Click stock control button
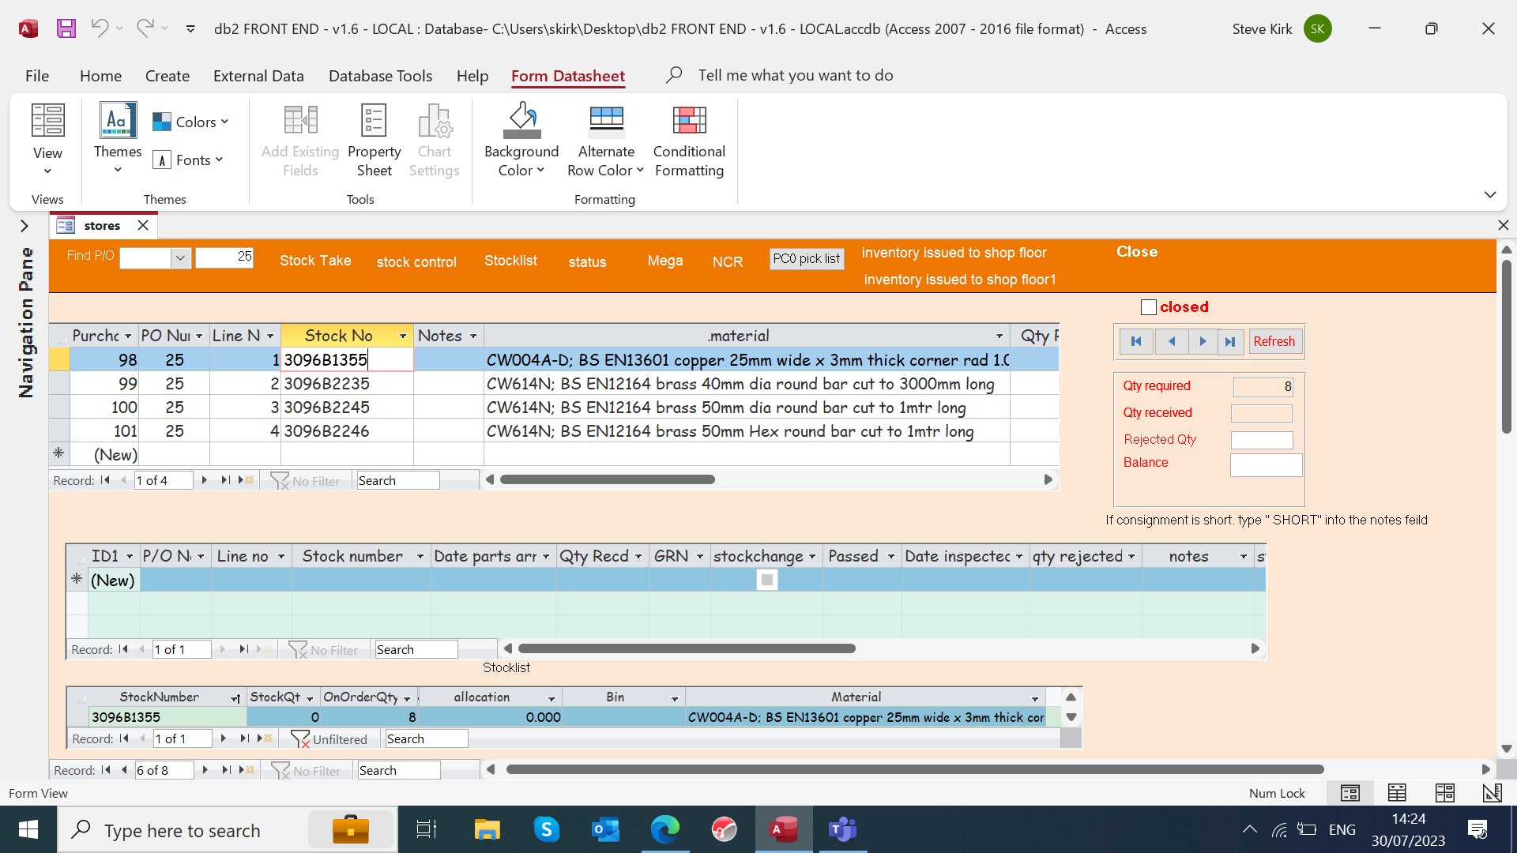The height and width of the screenshot is (853, 1517). pyautogui.click(x=416, y=262)
